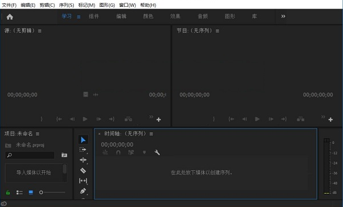The width and height of the screenshot is (343, 207).
Task: Switch to the 图形 workspace tab
Action: 230,16
